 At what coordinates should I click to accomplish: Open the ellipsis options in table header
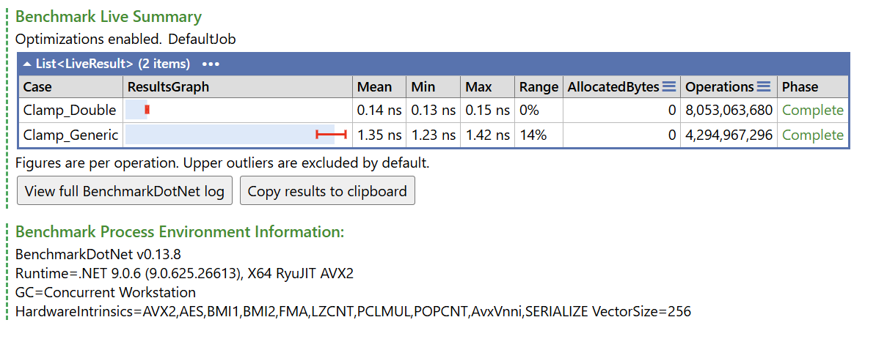click(x=211, y=64)
